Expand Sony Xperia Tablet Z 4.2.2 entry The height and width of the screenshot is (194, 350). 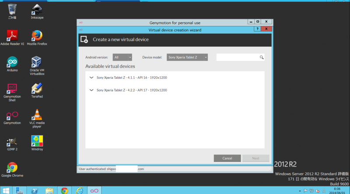click(91, 90)
